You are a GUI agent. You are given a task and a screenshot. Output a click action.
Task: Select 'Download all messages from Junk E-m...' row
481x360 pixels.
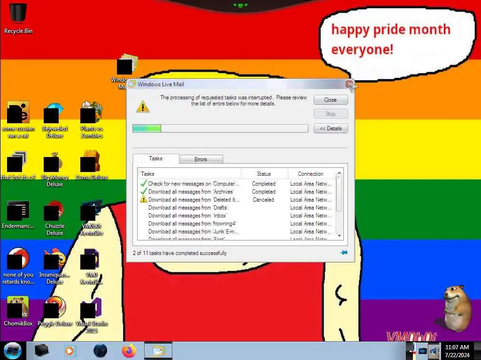click(237, 232)
